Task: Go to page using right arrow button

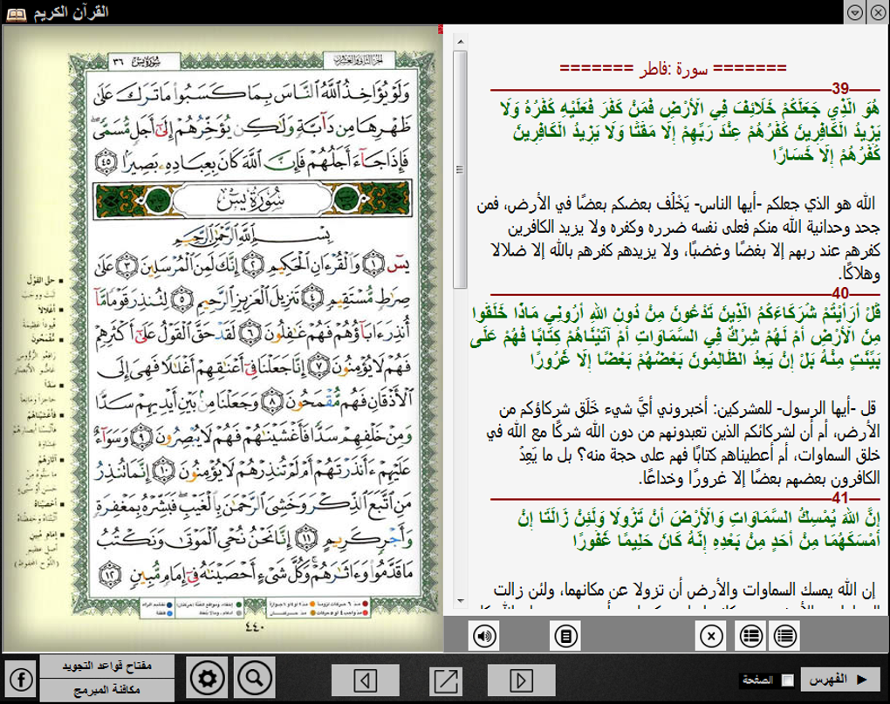Action: tap(521, 679)
